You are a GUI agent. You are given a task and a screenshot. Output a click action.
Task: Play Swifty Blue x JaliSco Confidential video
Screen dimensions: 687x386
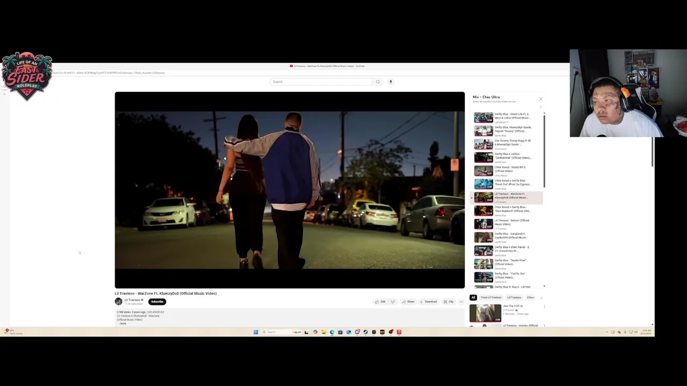(507, 158)
